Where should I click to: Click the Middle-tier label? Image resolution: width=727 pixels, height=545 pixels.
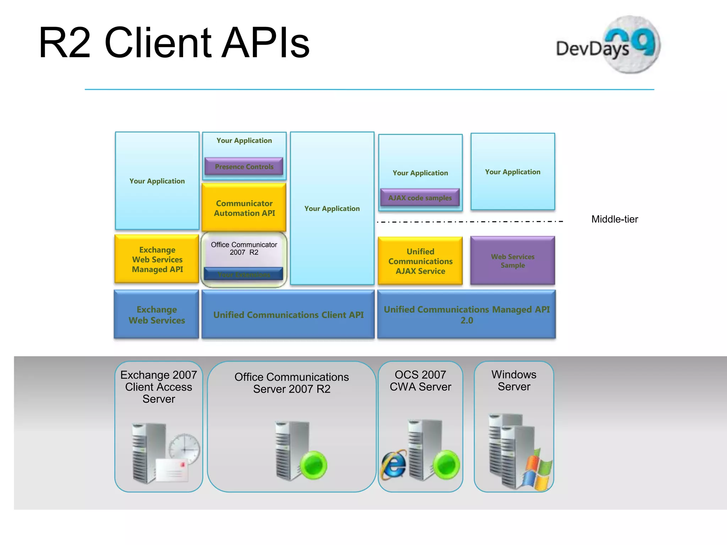(614, 219)
